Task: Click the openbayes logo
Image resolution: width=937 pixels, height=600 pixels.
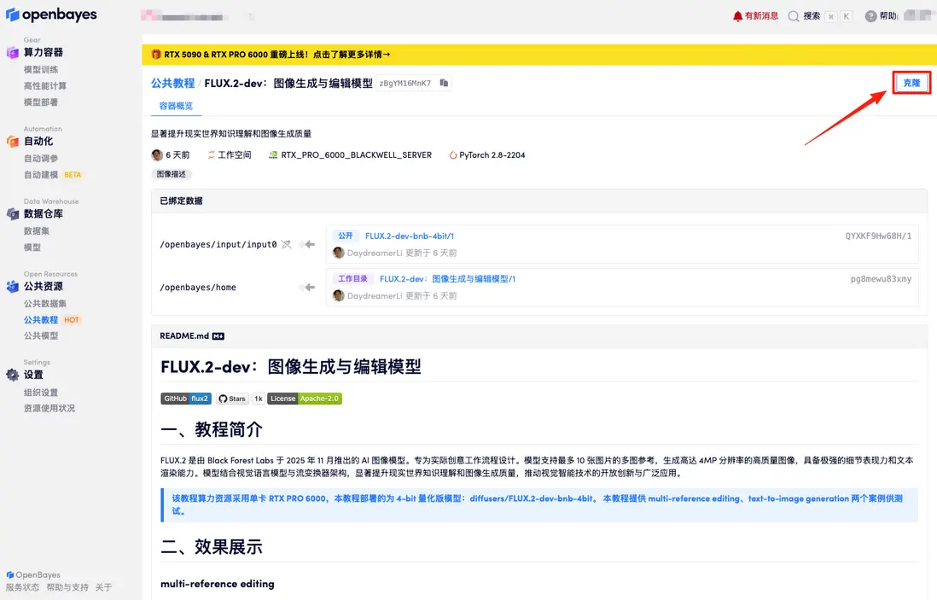Action: tap(51, 15)
